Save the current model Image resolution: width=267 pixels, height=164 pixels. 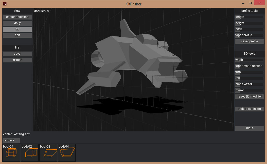[17, 54]
